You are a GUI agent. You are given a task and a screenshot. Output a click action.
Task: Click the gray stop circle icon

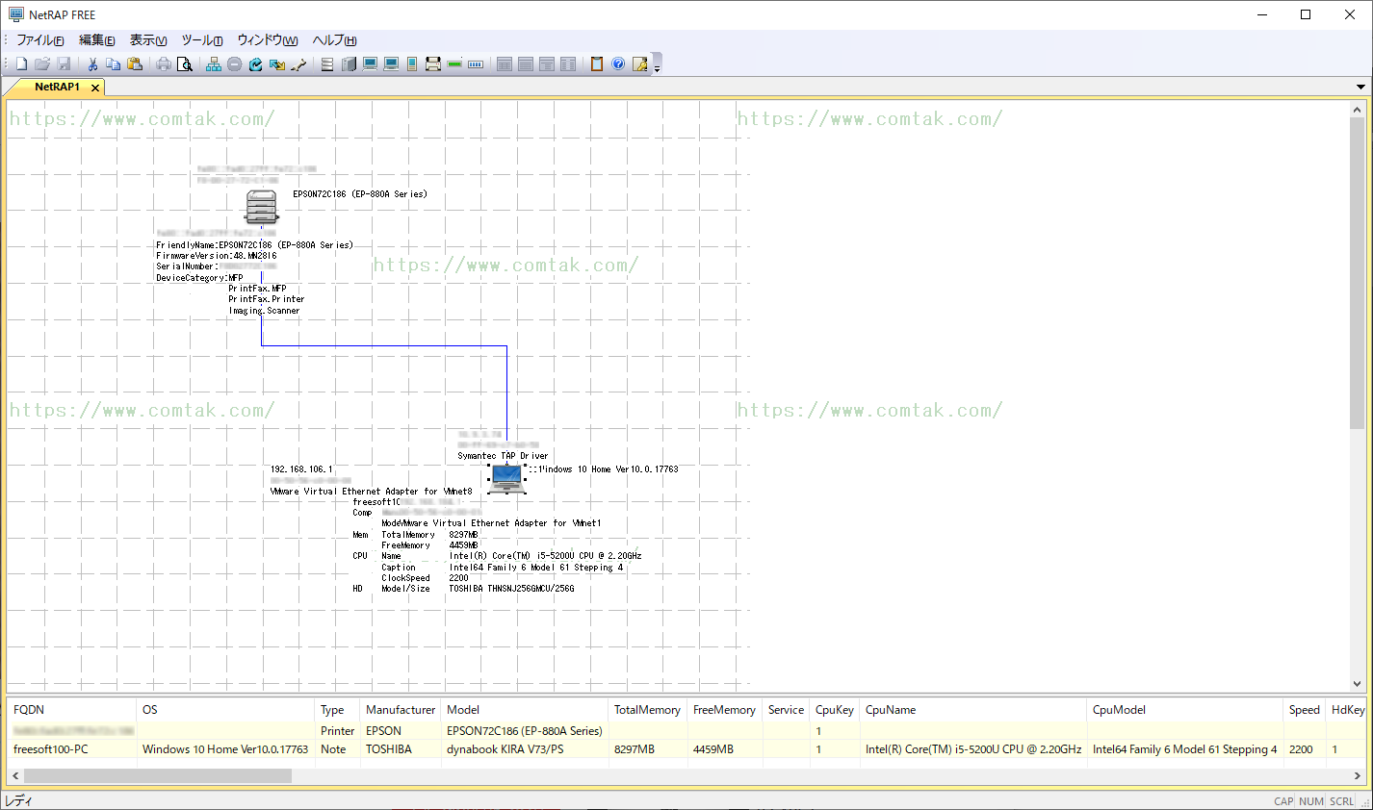point(235,63)
